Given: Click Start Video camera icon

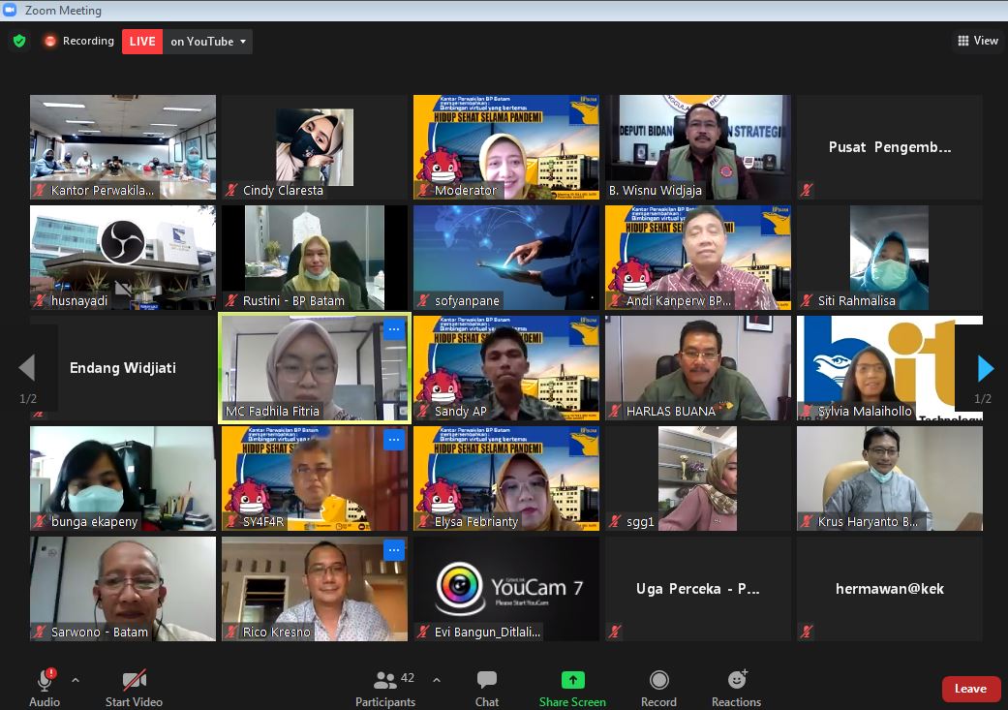Looking at the screenshot, I should point(134,681).
